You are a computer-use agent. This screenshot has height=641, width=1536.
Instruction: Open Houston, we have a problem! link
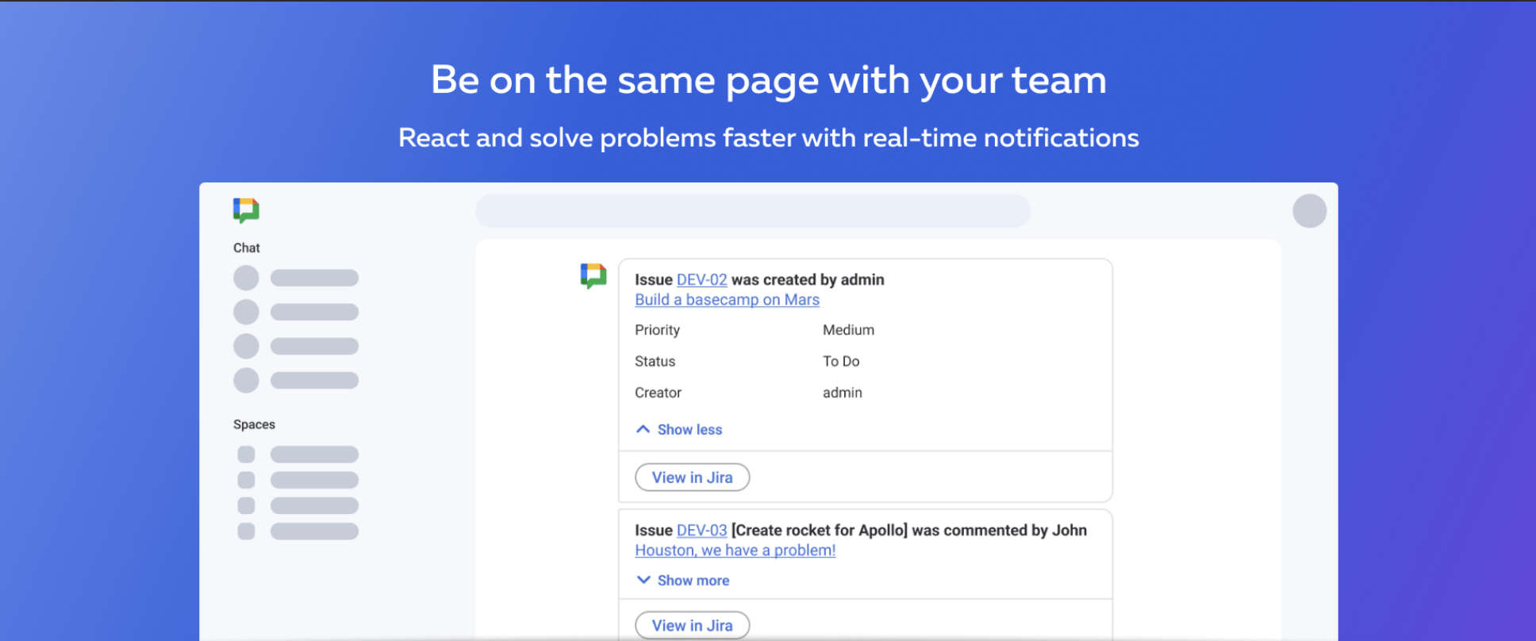[735, 551]
